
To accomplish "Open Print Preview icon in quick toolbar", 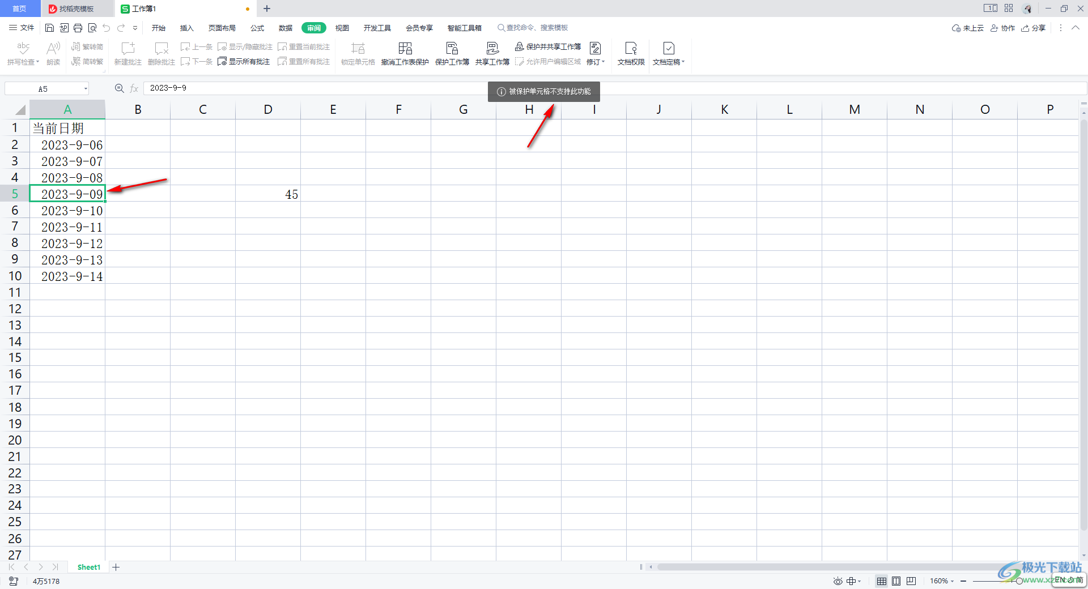I will point(92,28).
